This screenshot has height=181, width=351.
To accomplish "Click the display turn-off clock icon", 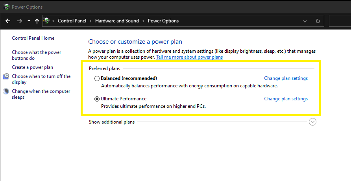I will pyautogui.click(x=6, y=76).
